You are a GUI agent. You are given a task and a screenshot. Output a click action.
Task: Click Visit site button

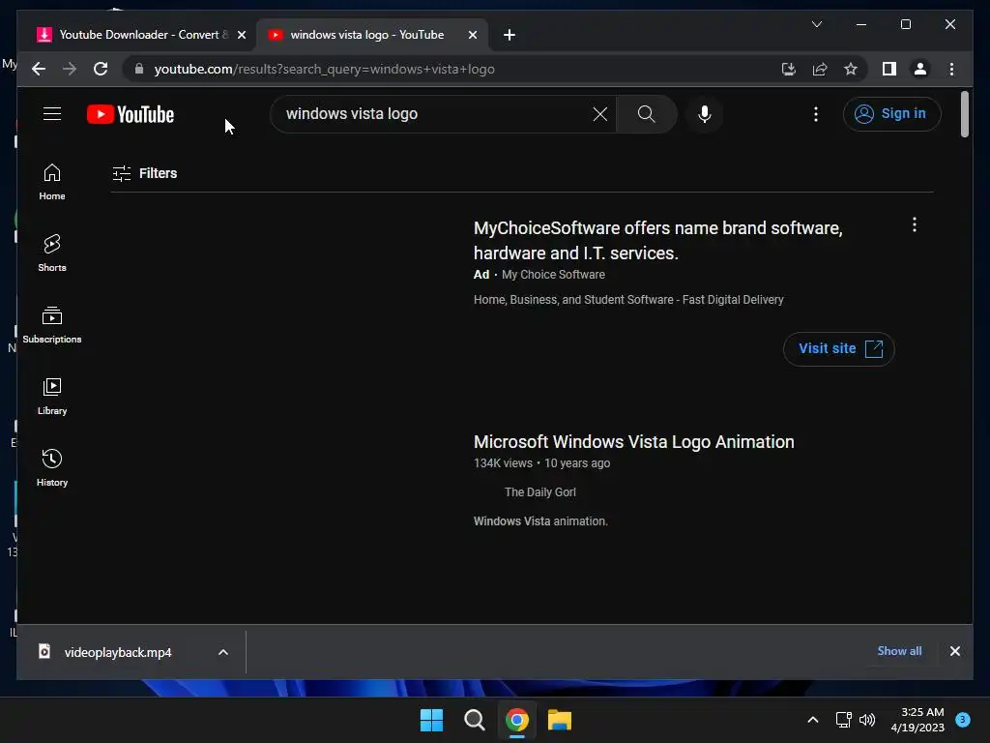point(838,348)
